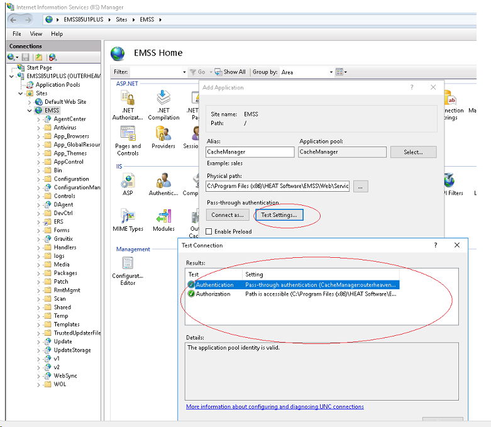Enable the Enable Preload checkbox
Viewport: 491px width, 427px height.
(209, 231)
